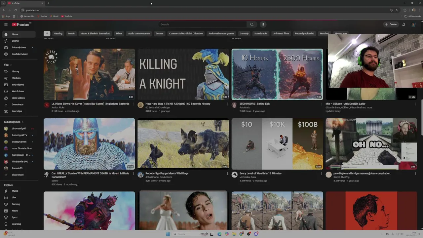Screen dimensions: 423x238
Task: Open more options for Every Level of Wealth
Action: 322,173
